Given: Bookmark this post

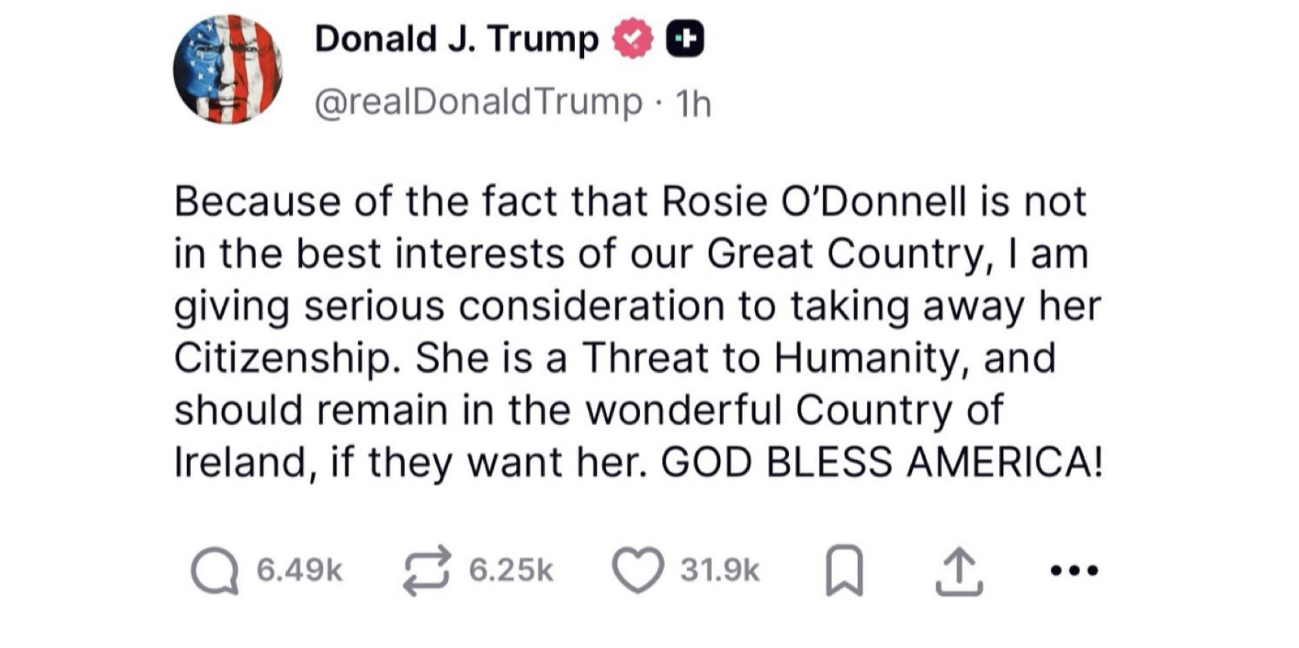Looking at the screenshot, I should [x=843, y=570].
